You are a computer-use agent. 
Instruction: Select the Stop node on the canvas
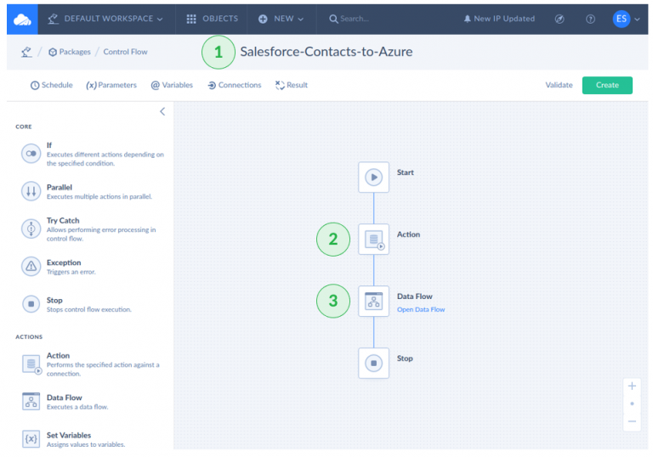pyautogui.click(x=373, y=363)
